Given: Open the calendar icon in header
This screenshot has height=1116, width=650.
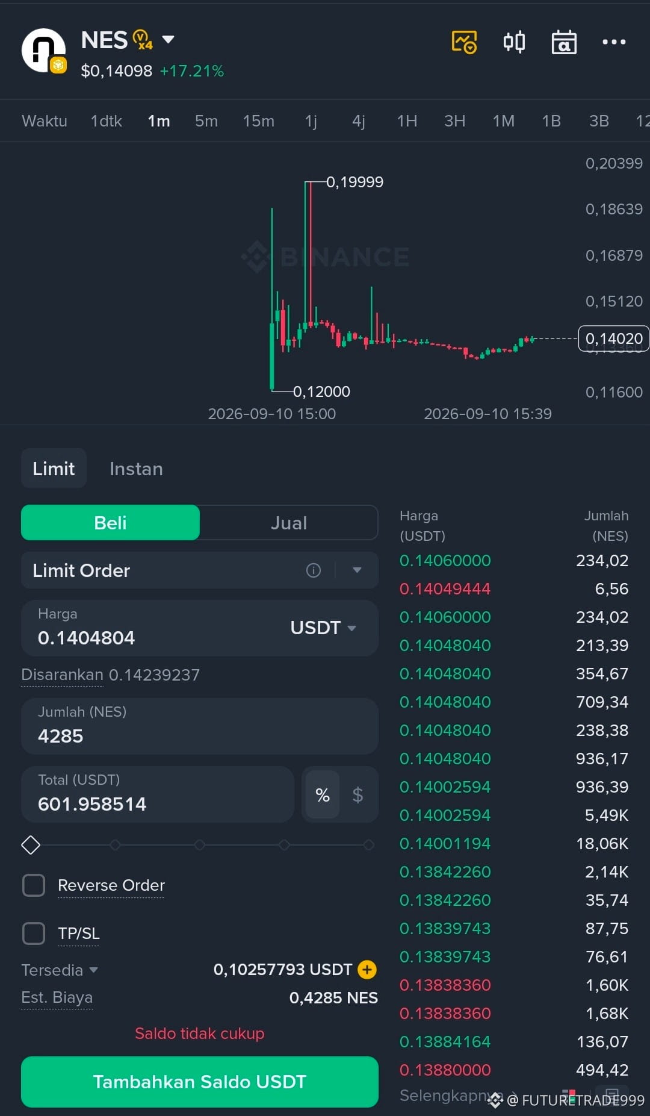Looking at the screenshot, I should [x=564, y=42].
